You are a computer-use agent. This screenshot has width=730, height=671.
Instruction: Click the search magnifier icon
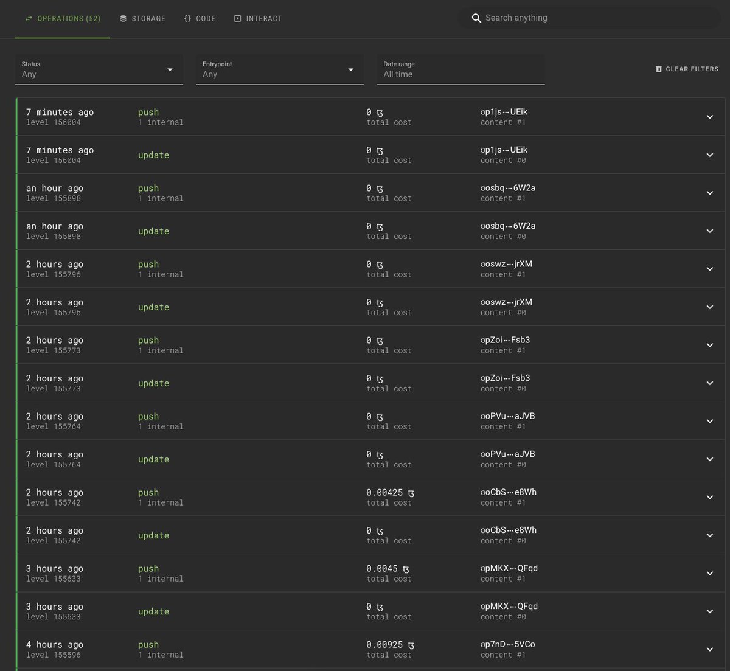click(x=476, y=18)
